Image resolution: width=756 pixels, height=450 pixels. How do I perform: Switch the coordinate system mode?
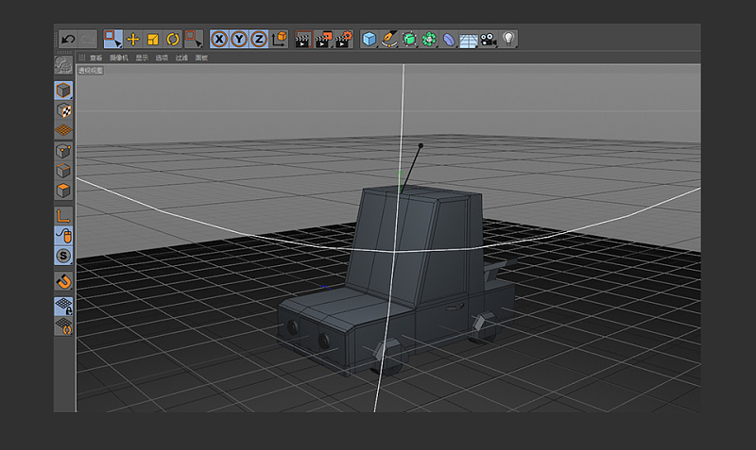pyautogui.click(x=279, y=39)
